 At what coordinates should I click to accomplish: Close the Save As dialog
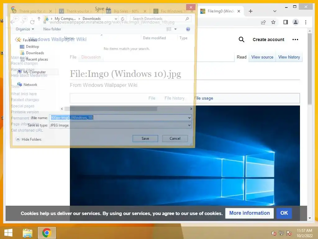pos(191,7)
